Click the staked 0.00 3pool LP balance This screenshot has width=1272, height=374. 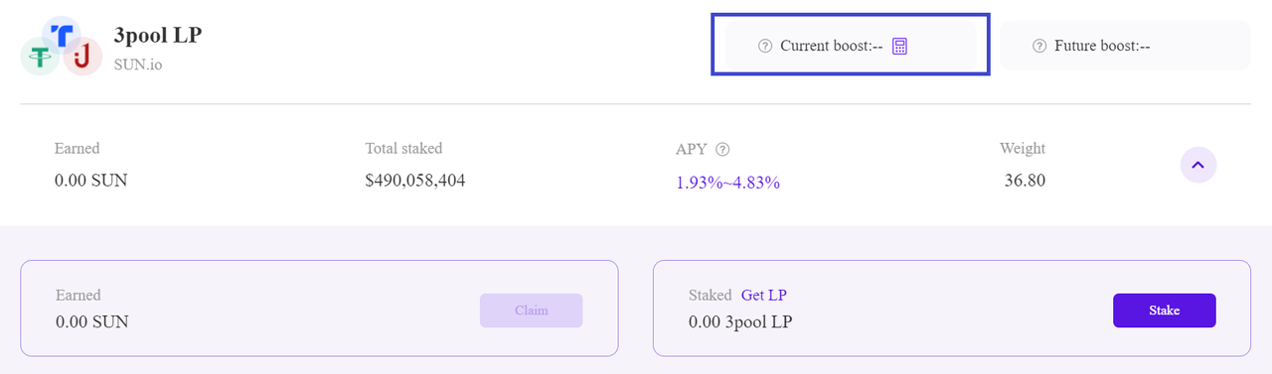click(x=740, y=321)
